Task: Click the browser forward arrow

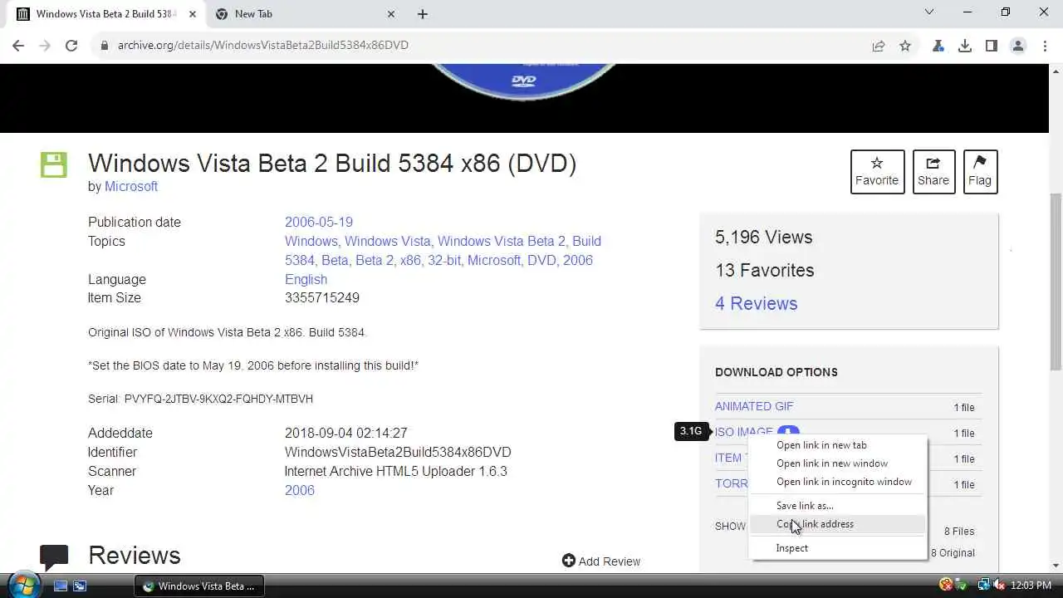Action: coord(45,46)
